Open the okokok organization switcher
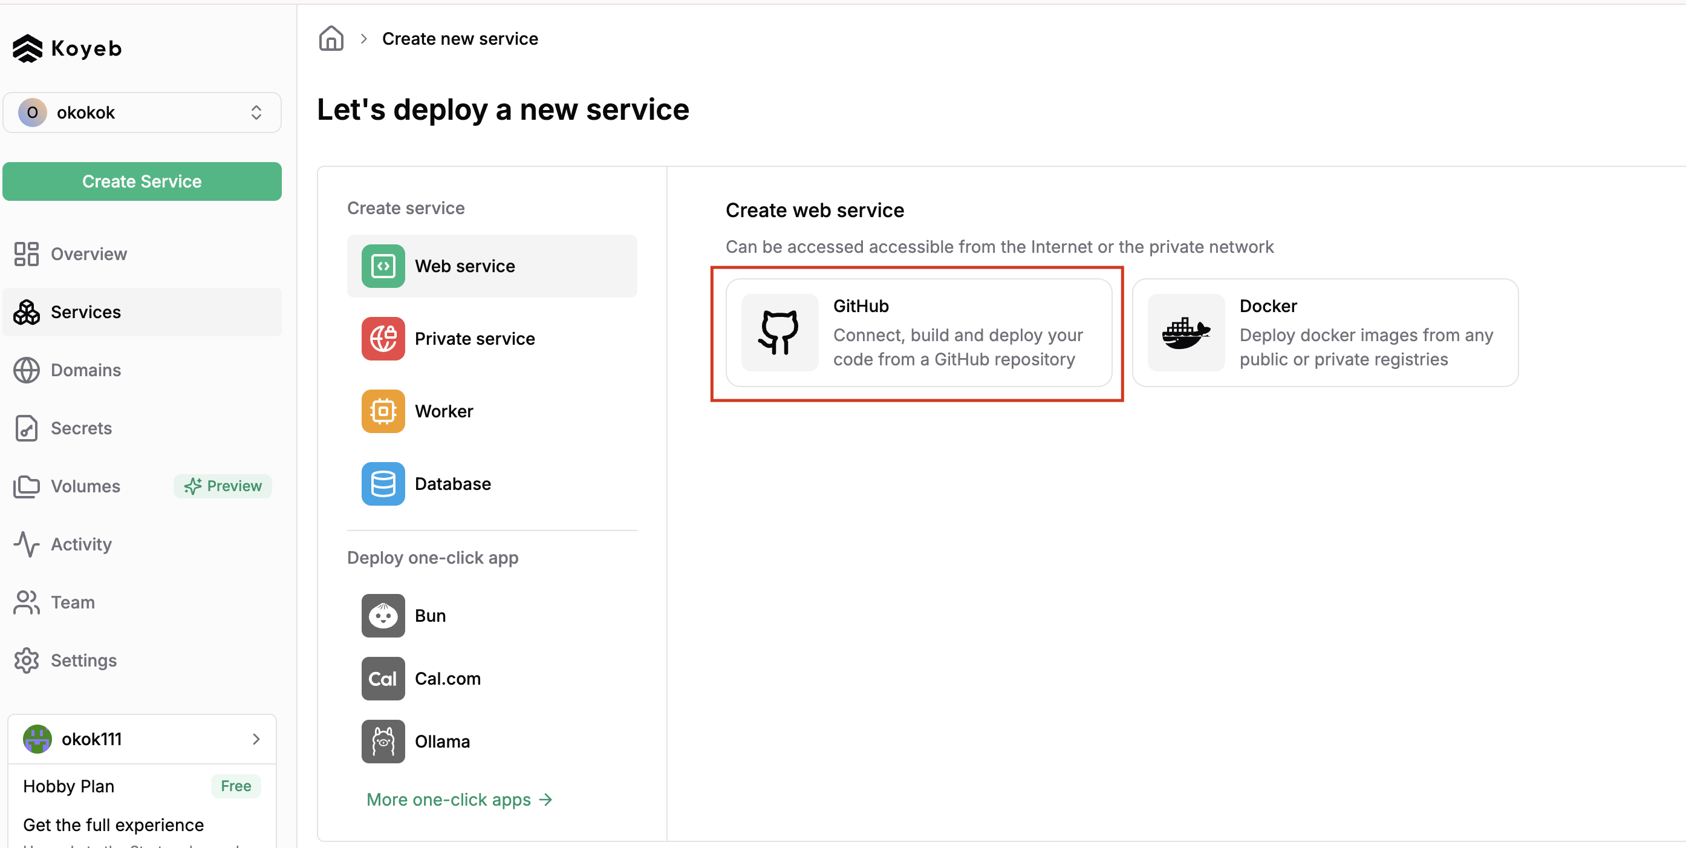The width and height of the screenshot is (1686, 848). pyautogui.click(x=142, y=112)
